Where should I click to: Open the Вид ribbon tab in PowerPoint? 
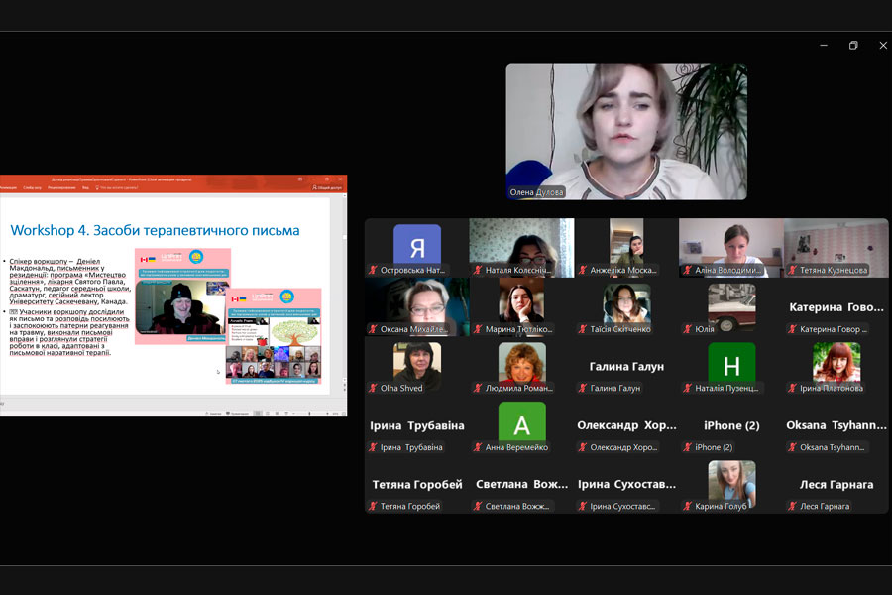[85, 187]
